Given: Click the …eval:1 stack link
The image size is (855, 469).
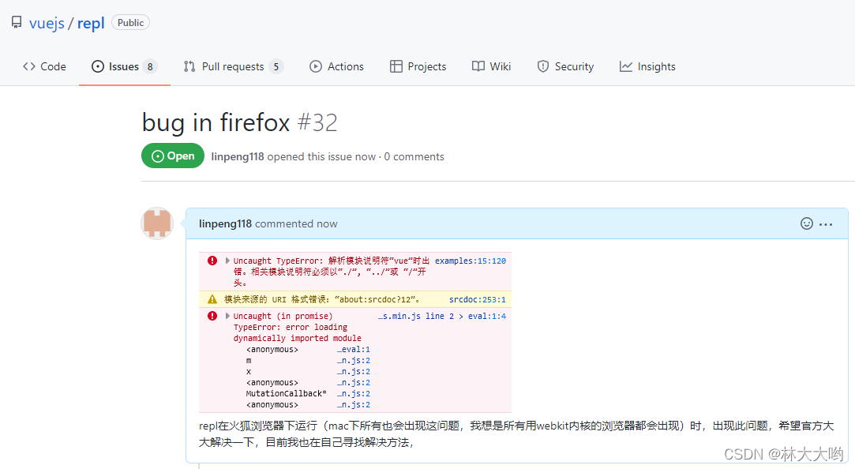Looking at the screenshot, I should coord(354,349).
